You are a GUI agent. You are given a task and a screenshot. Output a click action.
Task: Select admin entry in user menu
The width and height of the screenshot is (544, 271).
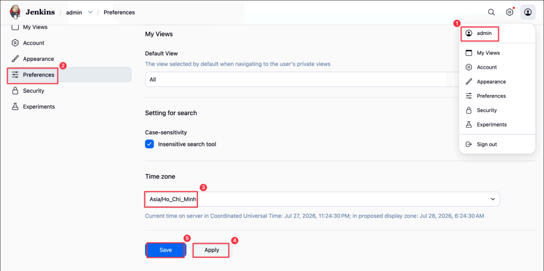pyautogui.click(x=497, y=33)
